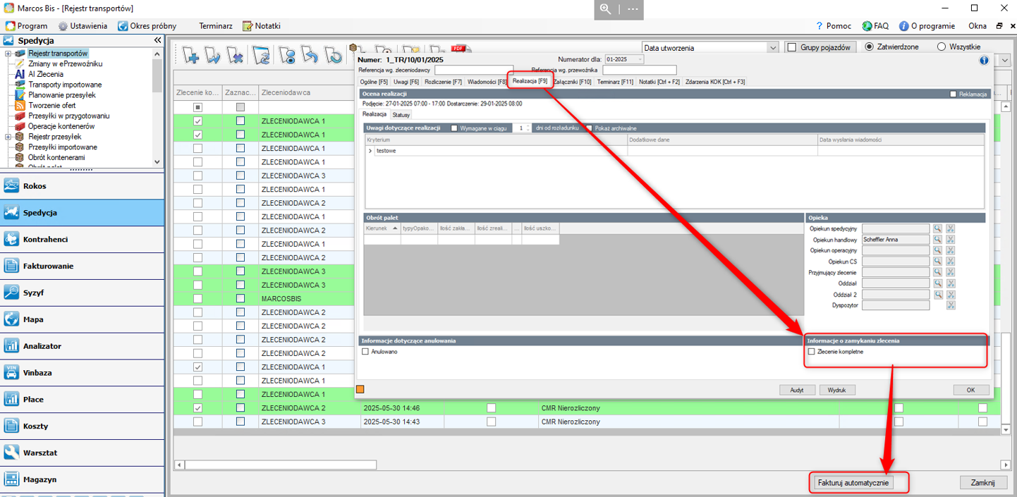The width and height of the screenshot is (1017, 497).
Task: Click the Fakturuj automatycznie button
Action: click(x=855, y=483)
